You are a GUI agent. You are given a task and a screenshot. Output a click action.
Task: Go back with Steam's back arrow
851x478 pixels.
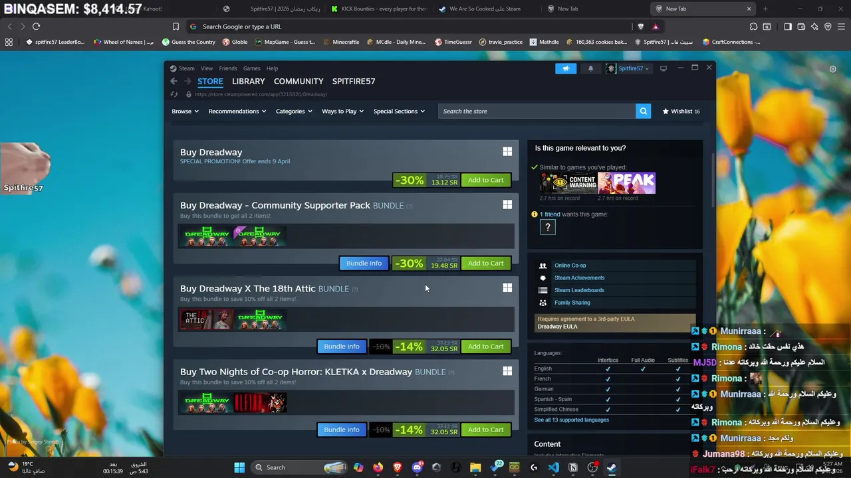[174, 81]
